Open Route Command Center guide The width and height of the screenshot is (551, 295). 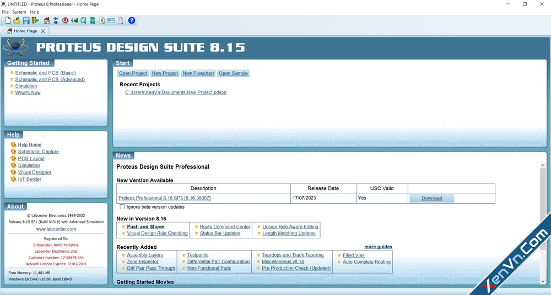pos(225,227)
